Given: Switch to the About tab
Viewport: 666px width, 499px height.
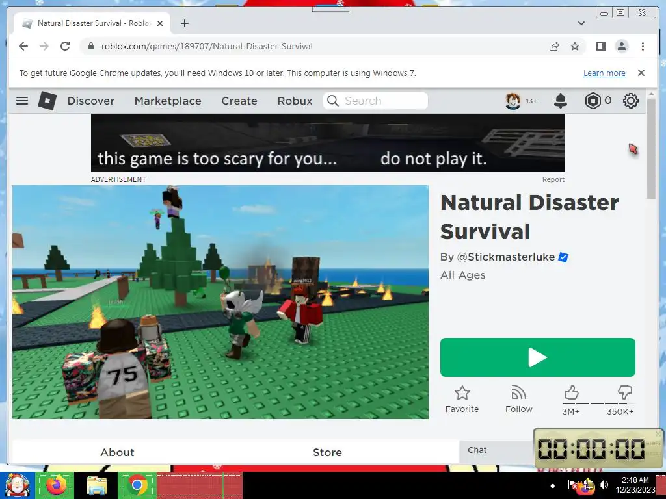Looking at the screenshot, I should pos(117,452).
